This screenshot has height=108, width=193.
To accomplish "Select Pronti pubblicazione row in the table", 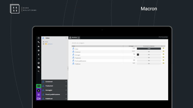I will click(x=118, y=60).
